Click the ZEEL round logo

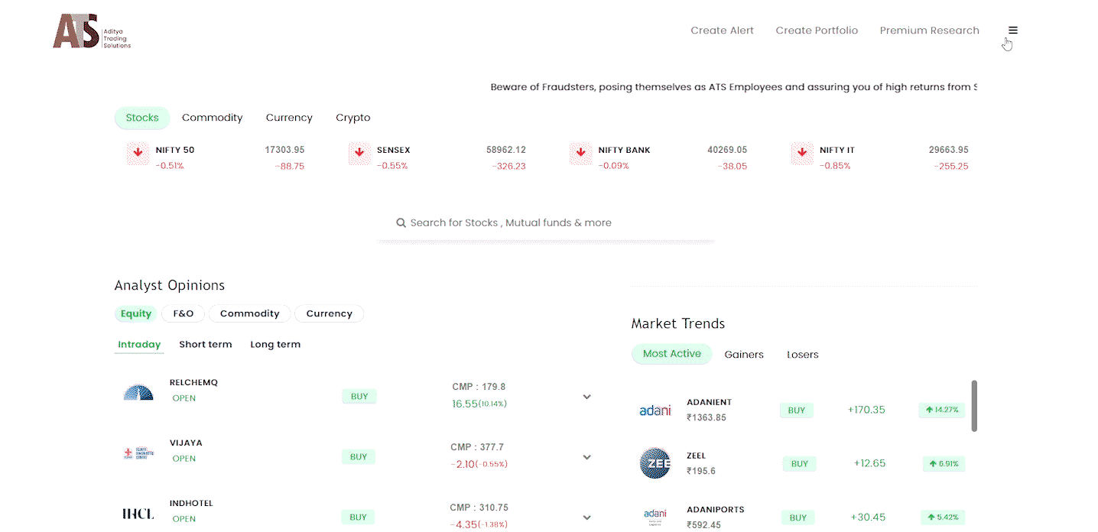pyautogui.click(x=655, y=463)
